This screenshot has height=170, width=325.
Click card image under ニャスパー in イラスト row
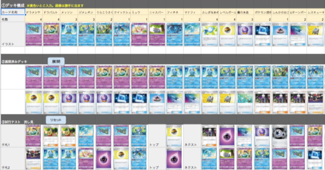click(x=157, y=34)
